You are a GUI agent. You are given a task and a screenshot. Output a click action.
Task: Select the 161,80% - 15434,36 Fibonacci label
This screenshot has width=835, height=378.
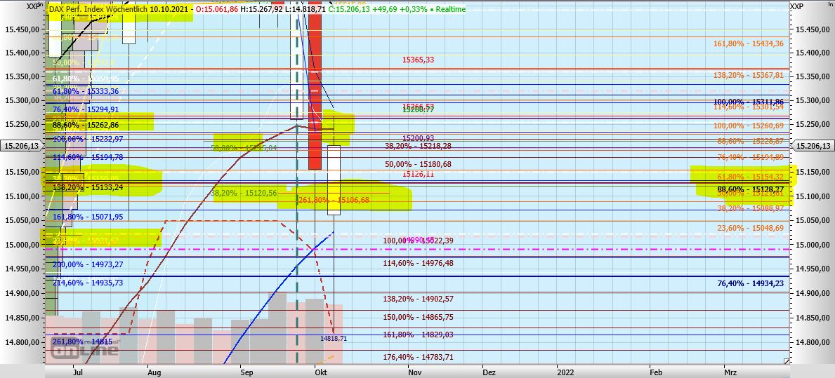(x=748, y=43)
